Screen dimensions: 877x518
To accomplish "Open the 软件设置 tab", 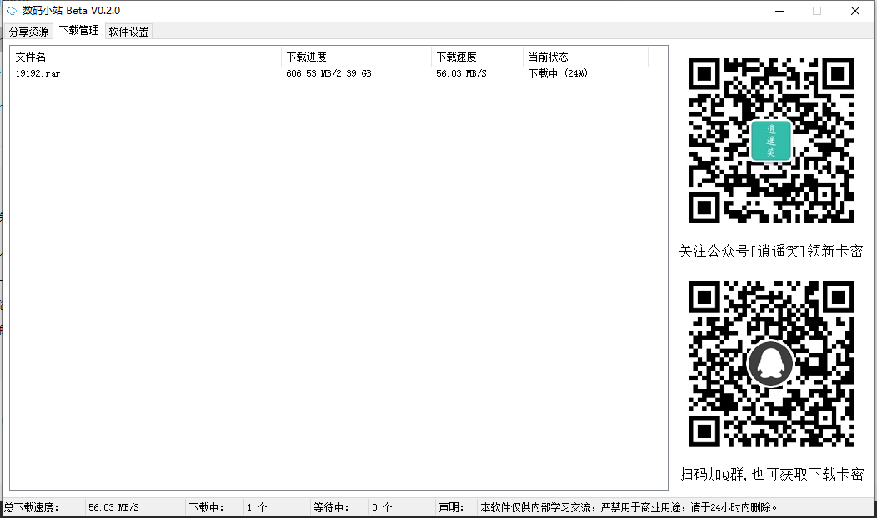I will click(x=128, y=32).
